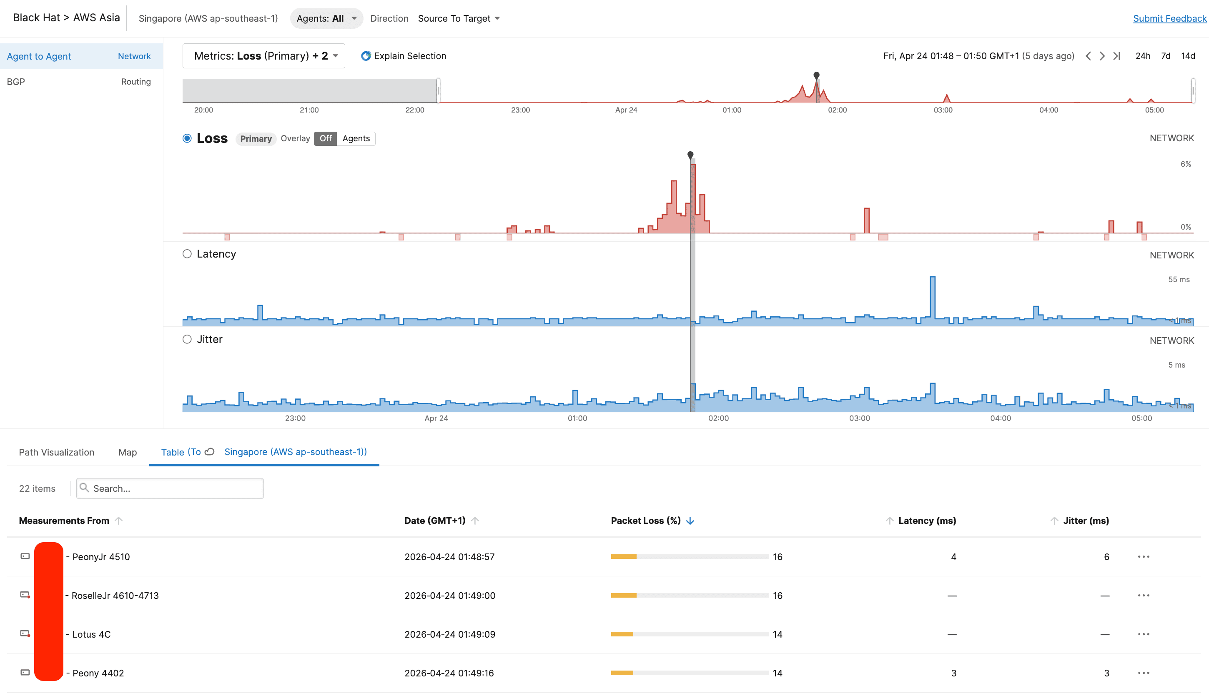The width and height of the screenshot is (1209, 696).
Task: Click the 22 items count label
Action: pos(37,488)
